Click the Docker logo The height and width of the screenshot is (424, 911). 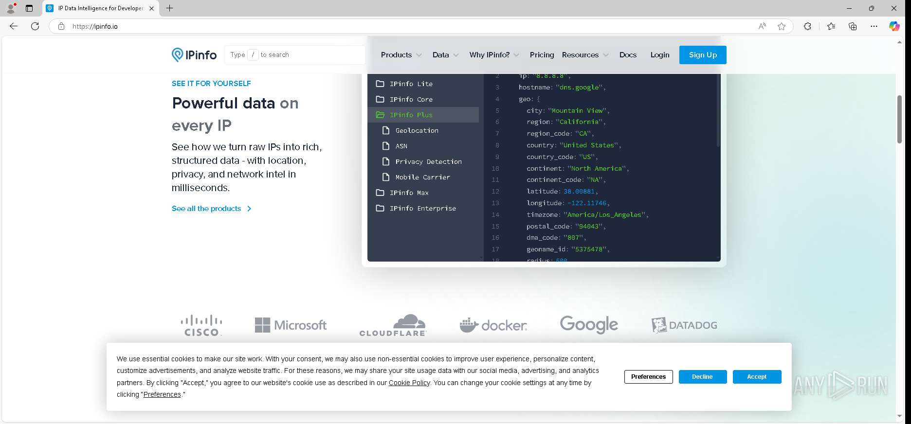[493, 325]
